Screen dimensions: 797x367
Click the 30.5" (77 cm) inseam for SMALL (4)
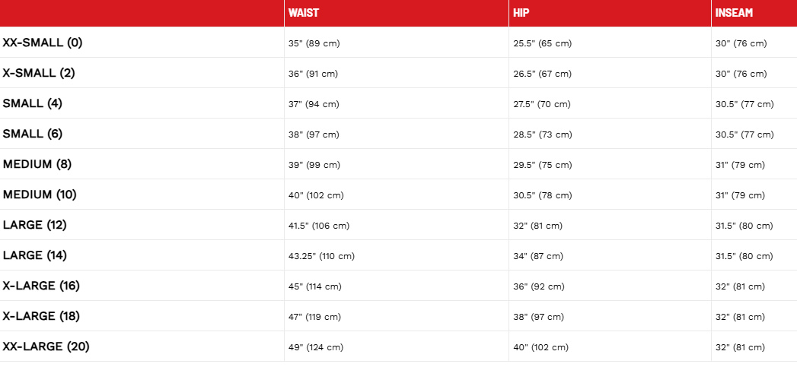744,104
